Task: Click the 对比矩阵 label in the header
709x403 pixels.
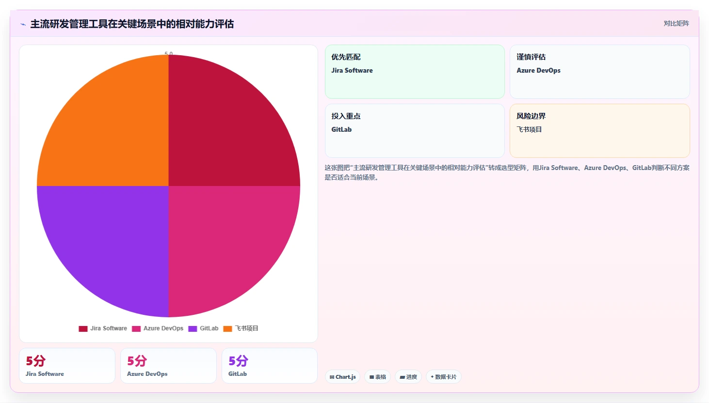Action: pyautogui.click(x=676, y=23)
